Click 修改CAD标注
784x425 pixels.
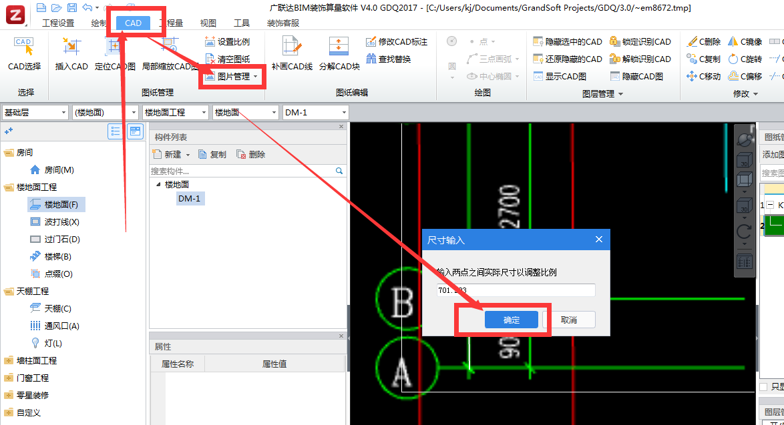(397, 41)
